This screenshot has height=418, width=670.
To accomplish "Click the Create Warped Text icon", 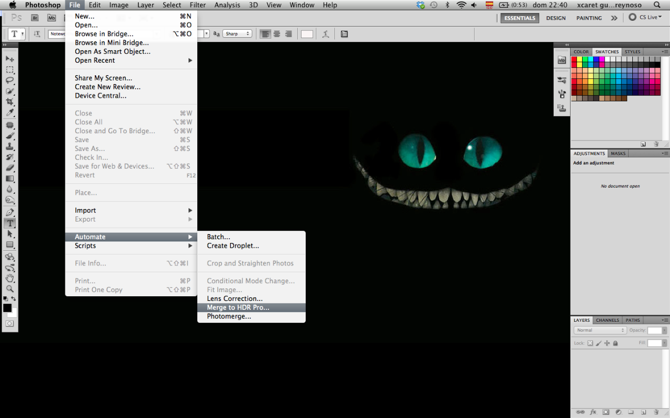I will pos(326,34).
